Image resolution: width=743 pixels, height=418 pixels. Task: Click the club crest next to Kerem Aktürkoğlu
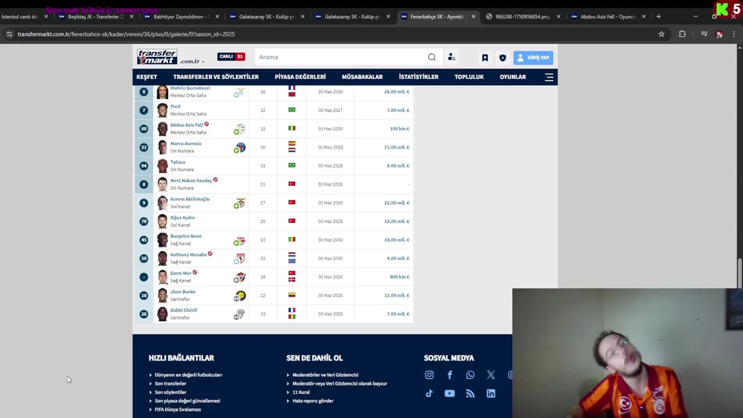tap(240, 203)
